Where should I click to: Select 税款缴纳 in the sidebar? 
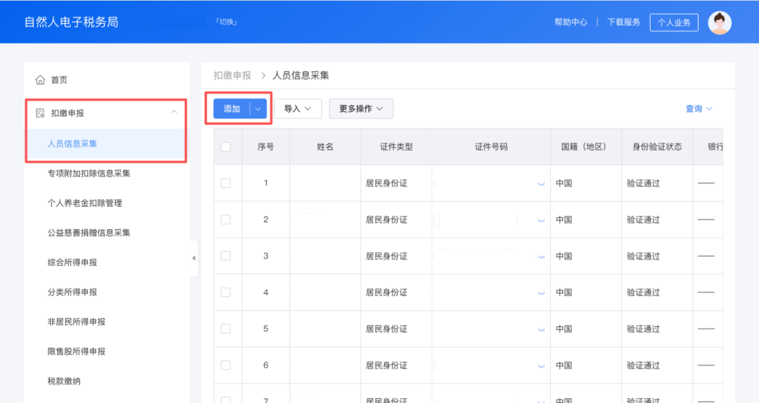click(x=64, y=381)
